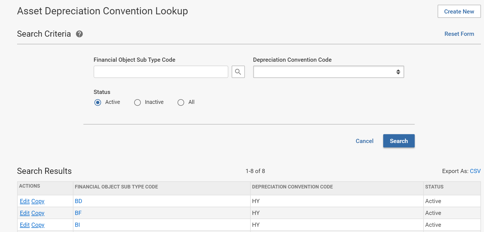This screenshot has height=232, width=484.
Task: Open the BD financial object sub type link
Action: click(78, 201)
